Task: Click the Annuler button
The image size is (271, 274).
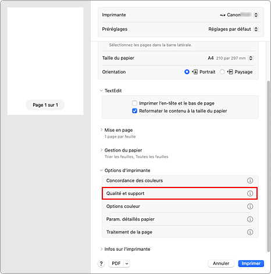Action: coord(221,264)
